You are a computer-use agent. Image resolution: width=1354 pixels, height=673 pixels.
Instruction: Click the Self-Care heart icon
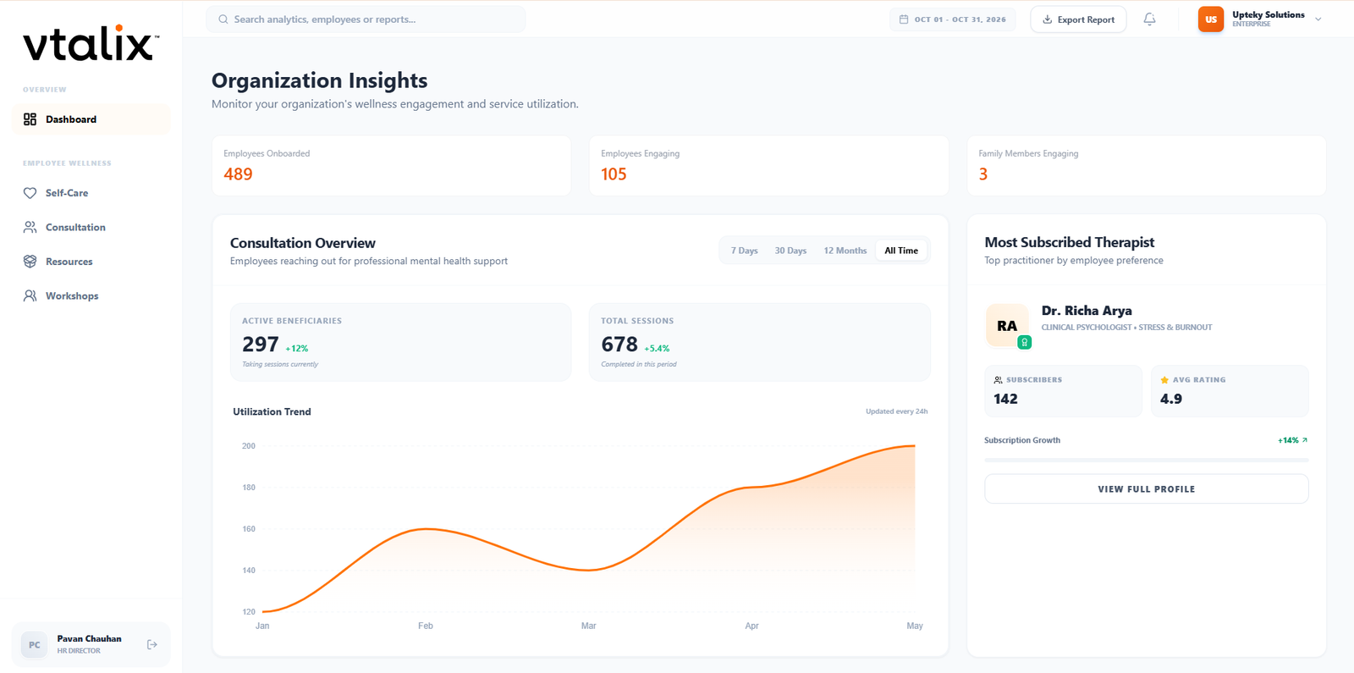coord(30,193)
